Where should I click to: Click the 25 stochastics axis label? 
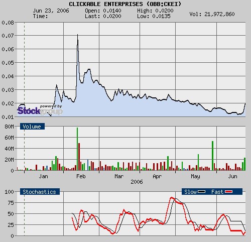(x=11, y=225)
